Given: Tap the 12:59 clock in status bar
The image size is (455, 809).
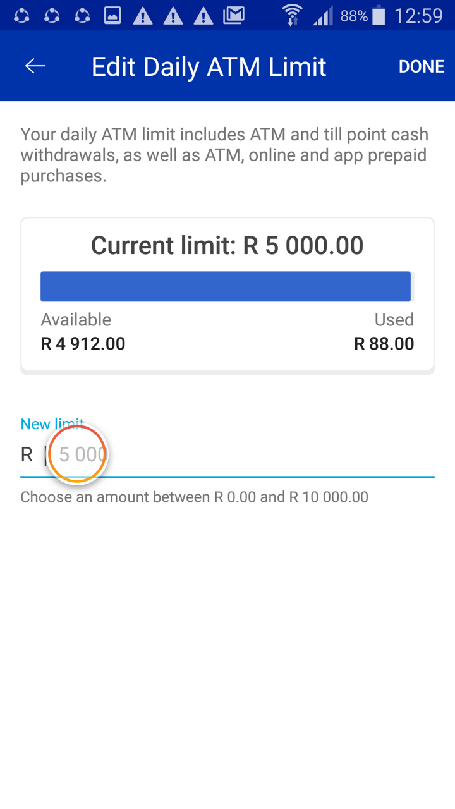Looking at the screenshot, I should point(418,15).
